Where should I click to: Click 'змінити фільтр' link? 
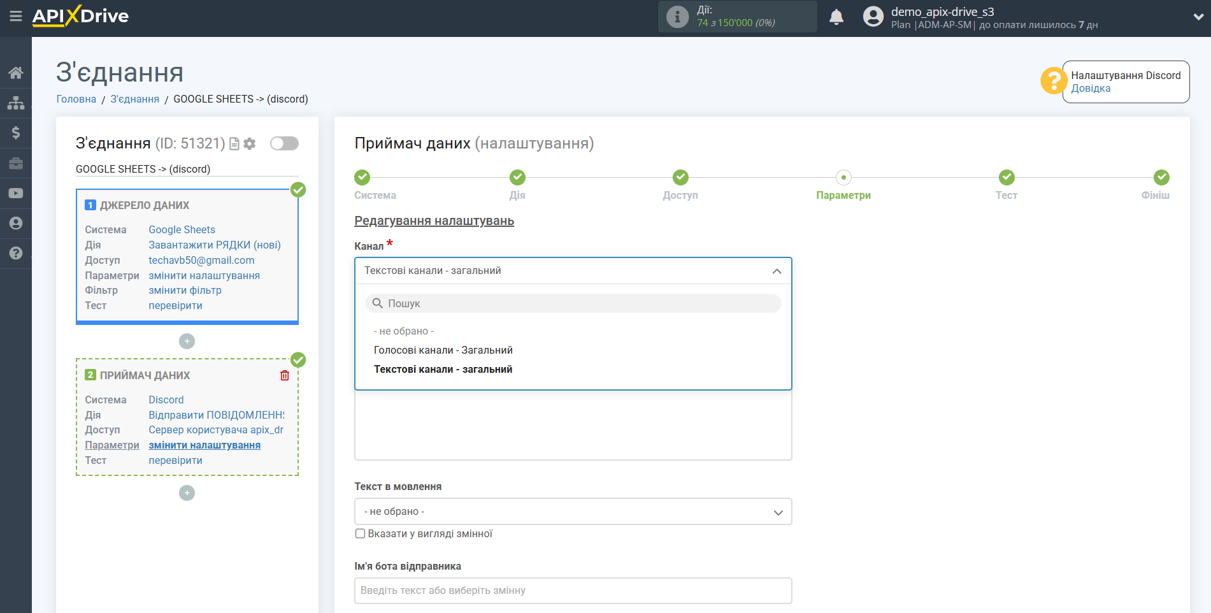(x=185, y=290)
